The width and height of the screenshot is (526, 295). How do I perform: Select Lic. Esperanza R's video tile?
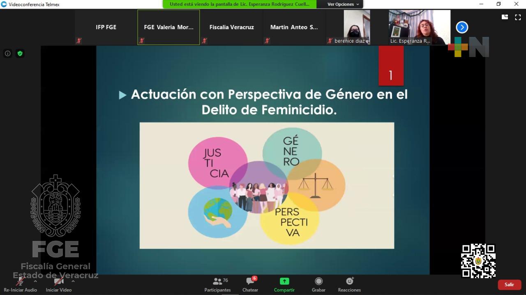coord(419,25)
